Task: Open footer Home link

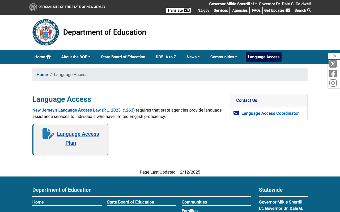Action: (38, 202)
